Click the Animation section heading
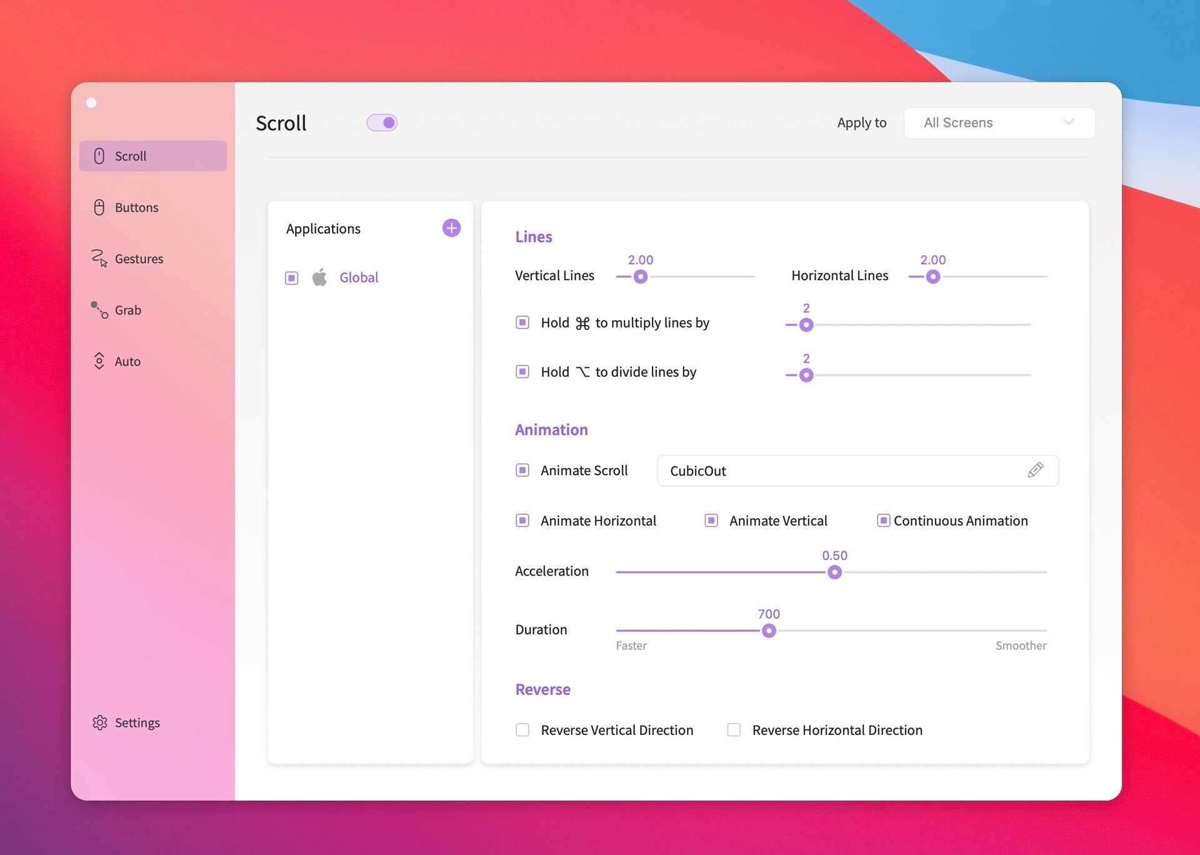The height and width of the screenshot is (855, 1200). (551, 430)
